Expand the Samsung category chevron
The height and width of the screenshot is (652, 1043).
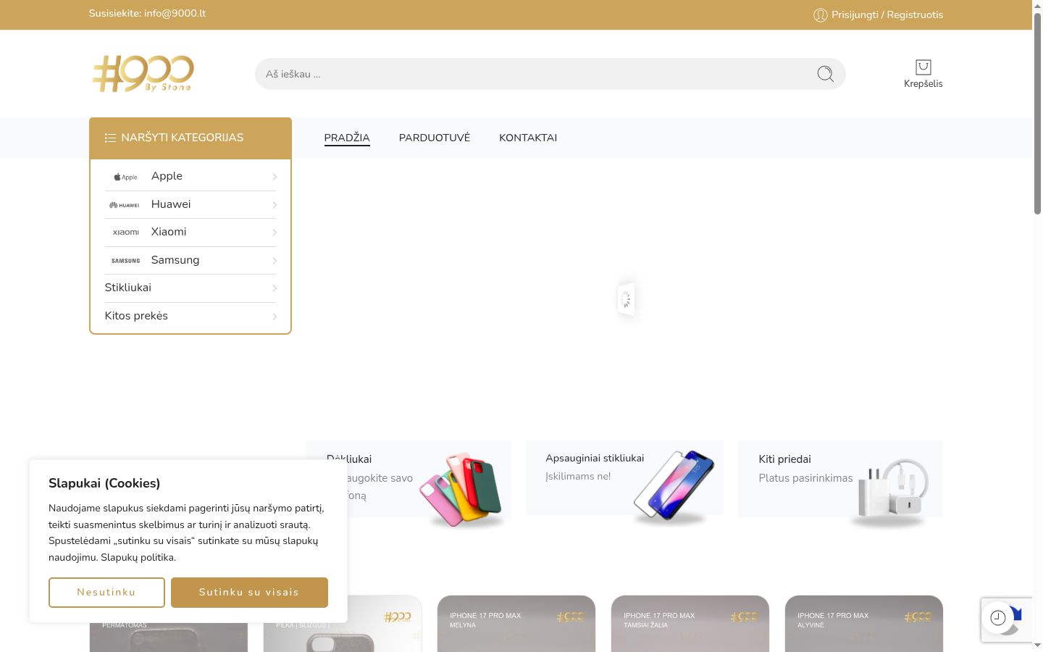(x=275, y=261)
